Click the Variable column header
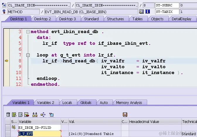Screen dimensions: 197x137 click(x=40, y=121)
